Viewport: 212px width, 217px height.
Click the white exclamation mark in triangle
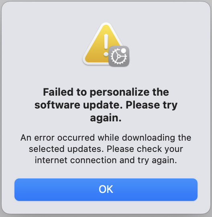point(106,45)
